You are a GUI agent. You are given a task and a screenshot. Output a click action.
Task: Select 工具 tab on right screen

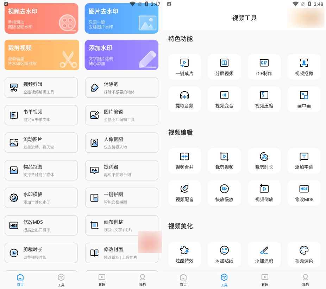(x=224, y=280)
